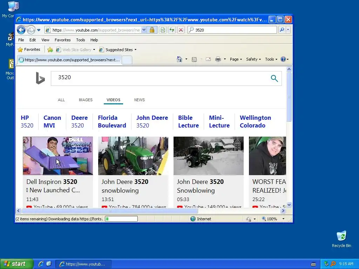The width and height of the screenshot is (359, 269).
Task: Open the Tools command bar menu
Action: 271,59
